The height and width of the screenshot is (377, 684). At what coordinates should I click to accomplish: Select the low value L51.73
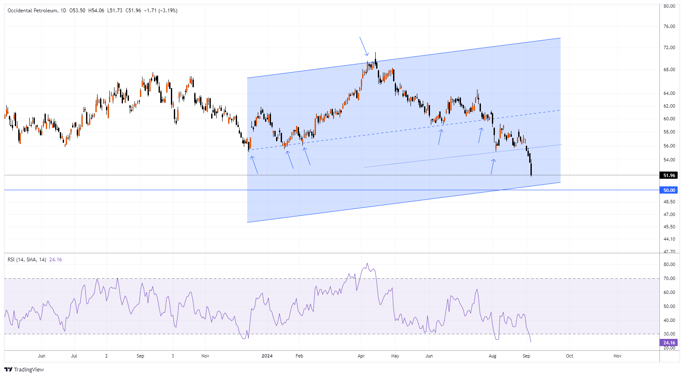[114, 11]
